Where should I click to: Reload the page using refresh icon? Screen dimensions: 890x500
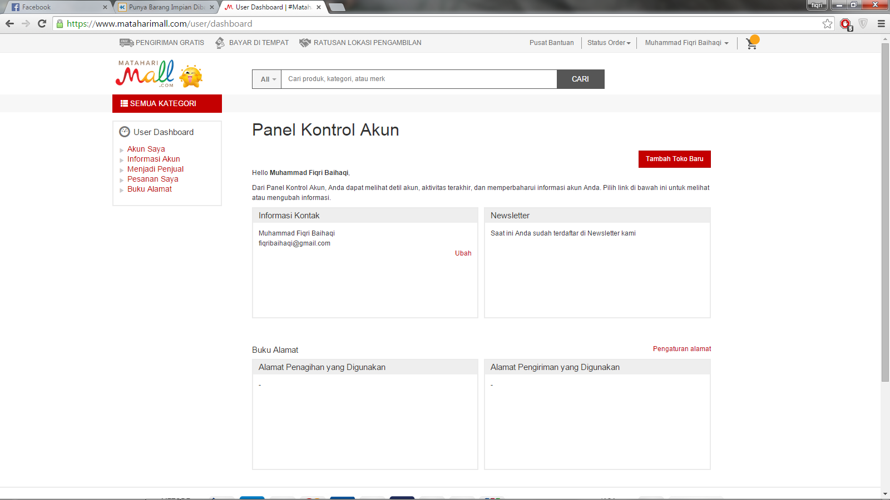42,24
